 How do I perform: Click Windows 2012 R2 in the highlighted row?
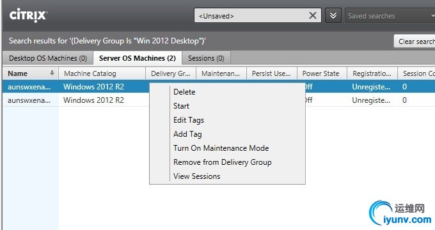pyautogui.click(x=93, y=87)
